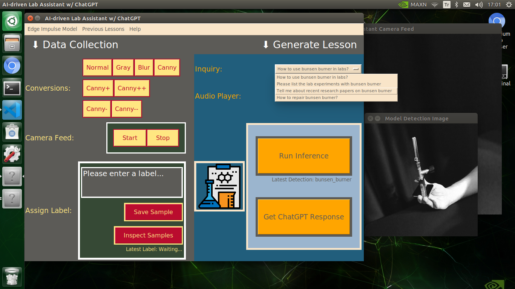This screenshot has width=515, height=289.
Task: Click the Run Inference button
Action: click(304, 156)
